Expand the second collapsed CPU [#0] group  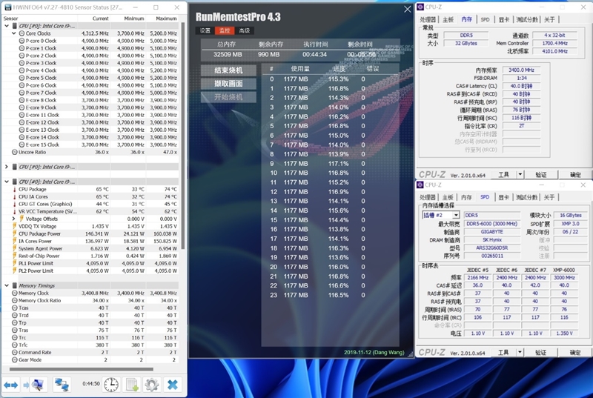[7, 167]
